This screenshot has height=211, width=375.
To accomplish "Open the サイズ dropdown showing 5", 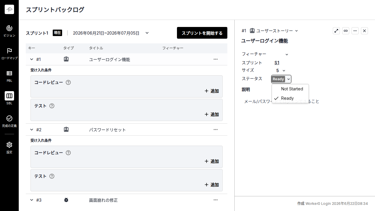I will tap(281, 71).
